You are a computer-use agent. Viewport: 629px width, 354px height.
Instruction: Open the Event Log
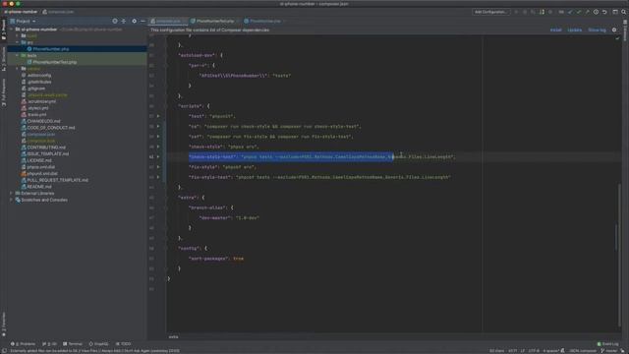tap(607, 344)
